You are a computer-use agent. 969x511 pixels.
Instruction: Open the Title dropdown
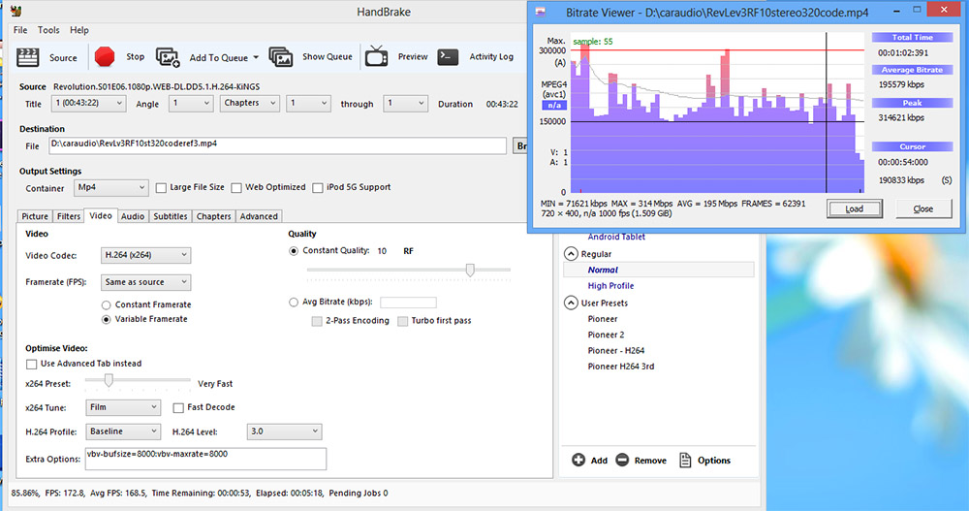pos(89,104)
